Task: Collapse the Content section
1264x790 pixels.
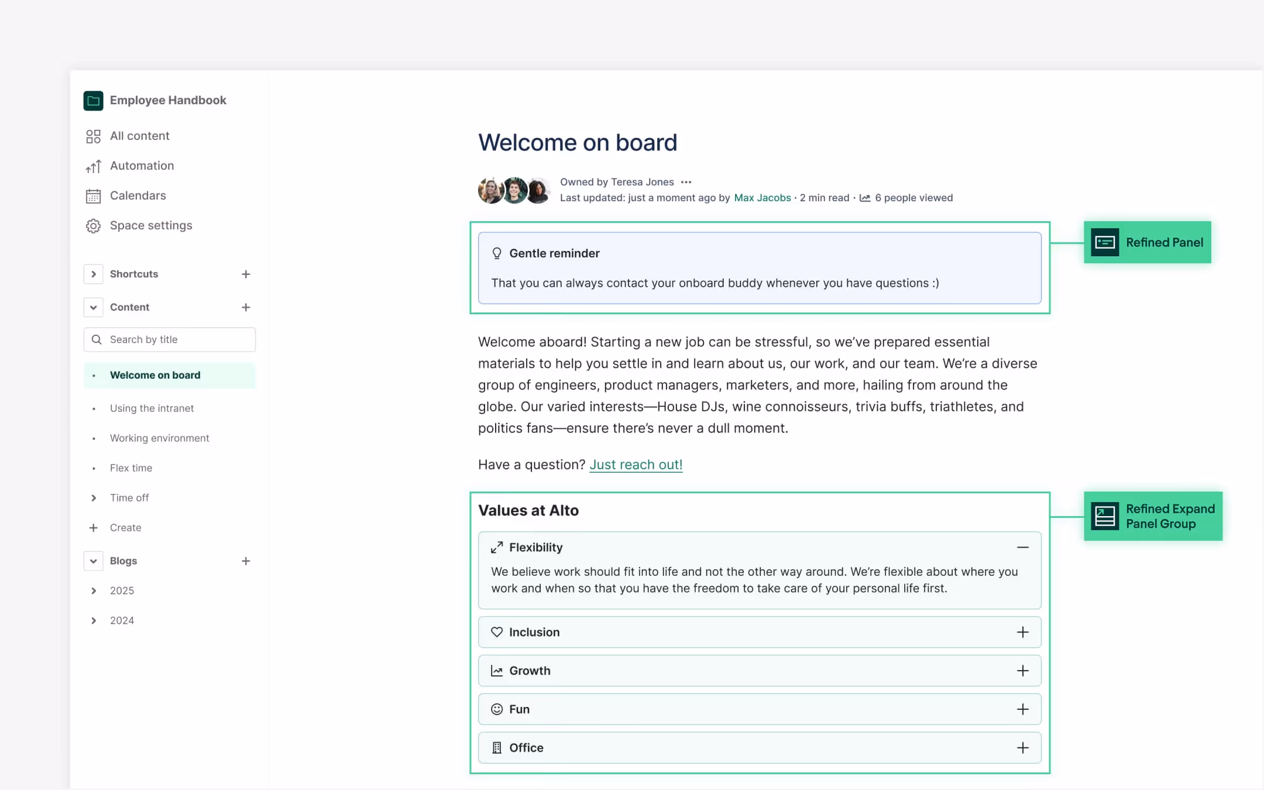Action: [94, 307]
